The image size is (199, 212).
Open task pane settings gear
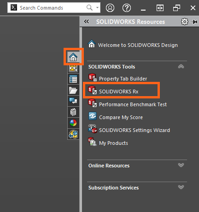[185, 22]
